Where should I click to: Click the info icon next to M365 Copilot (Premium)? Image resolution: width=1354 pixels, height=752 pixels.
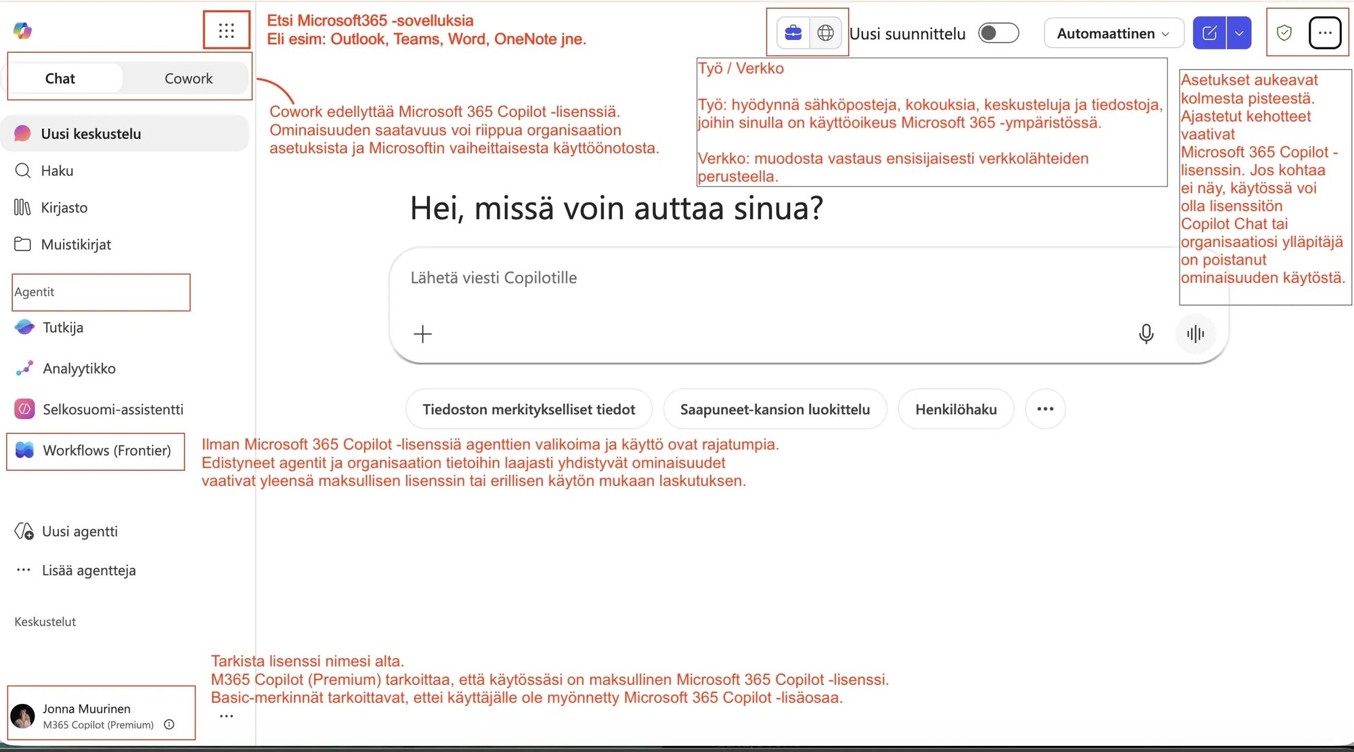169,724
